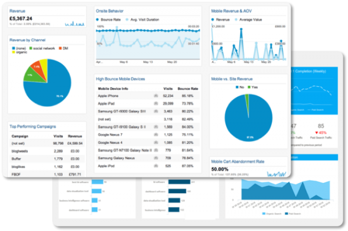Open the Mobile Revenue & AOV title
The image size is (348, 231).
coord(231,11)
